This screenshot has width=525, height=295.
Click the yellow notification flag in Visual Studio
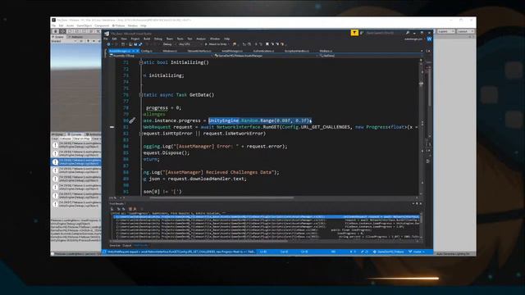click(x=354, y=33)
